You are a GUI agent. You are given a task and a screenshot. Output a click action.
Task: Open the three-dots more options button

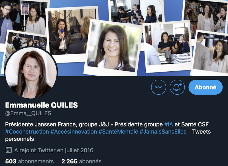pos(158,87)
